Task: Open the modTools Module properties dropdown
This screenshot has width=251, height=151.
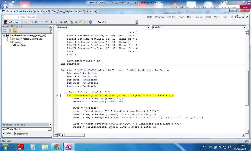Action: [x=50, y=129]
